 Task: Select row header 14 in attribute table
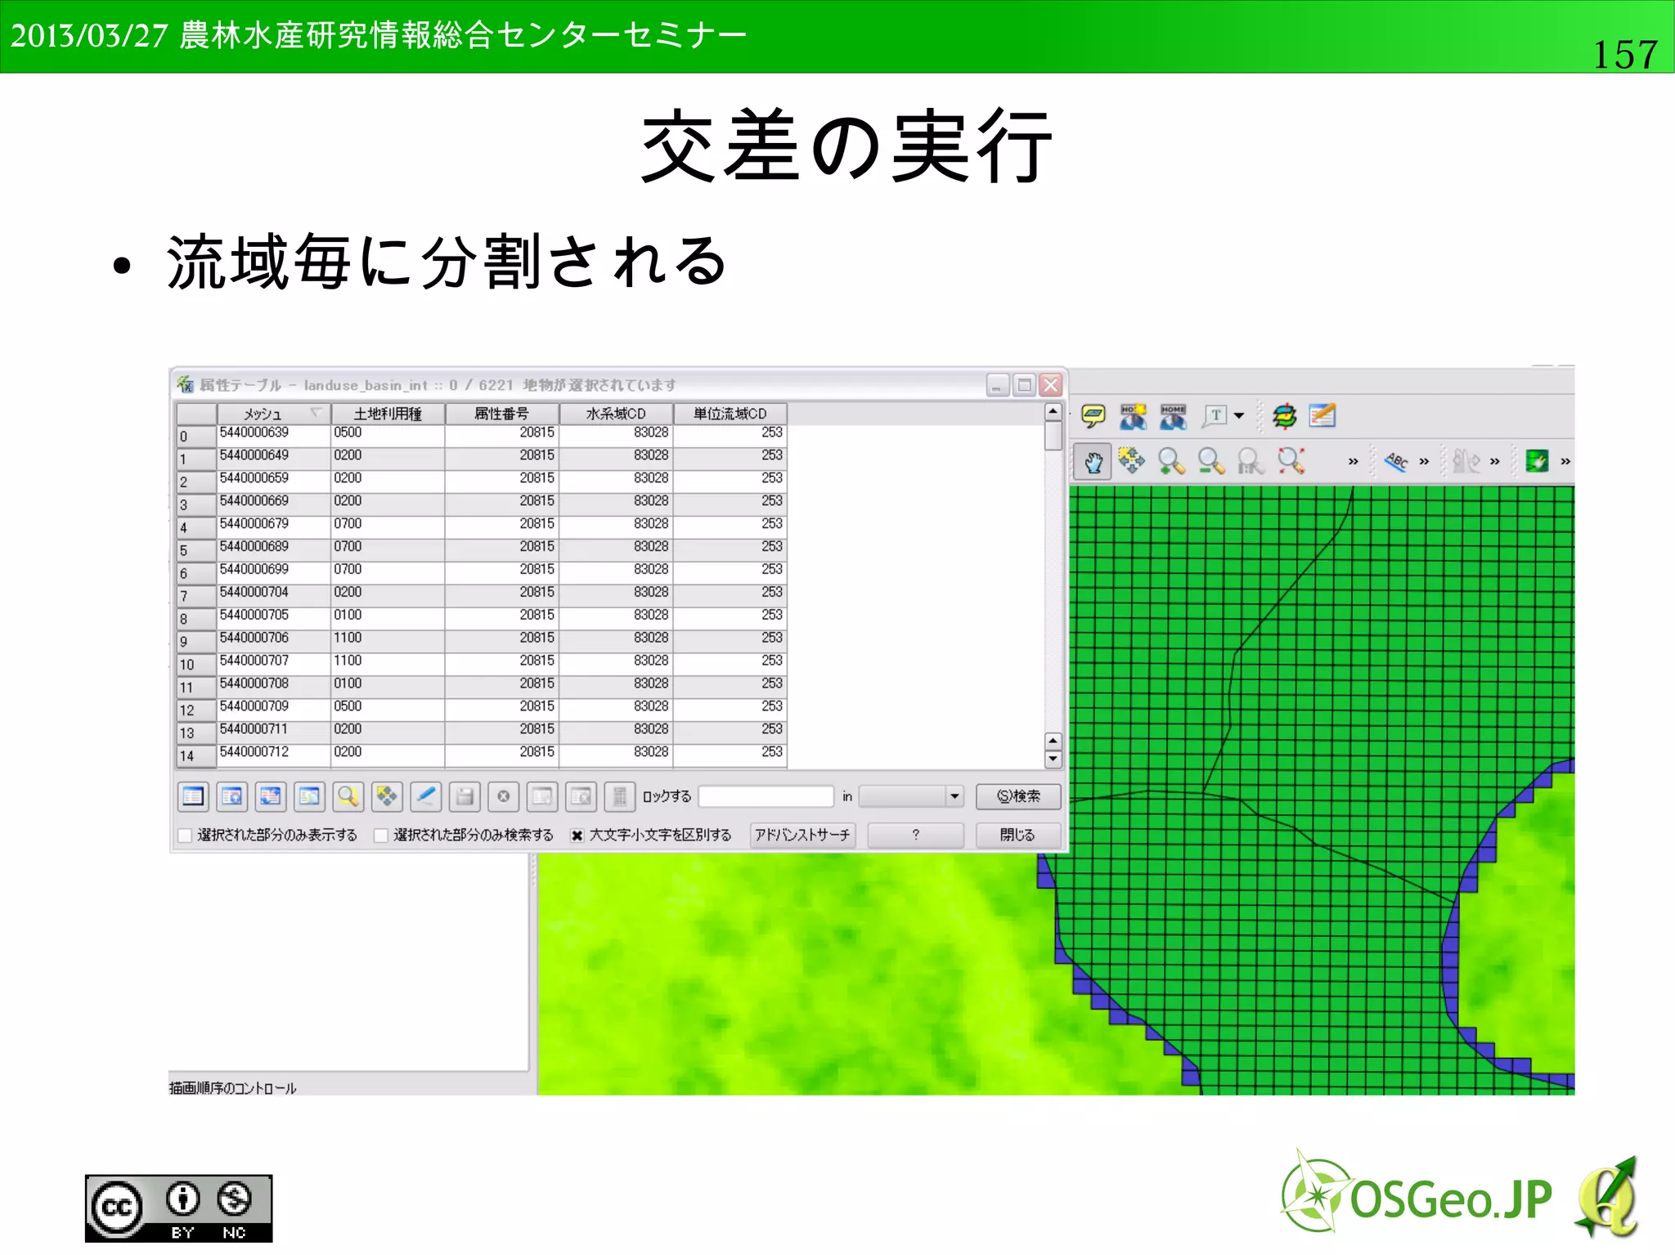pos(196,756)
